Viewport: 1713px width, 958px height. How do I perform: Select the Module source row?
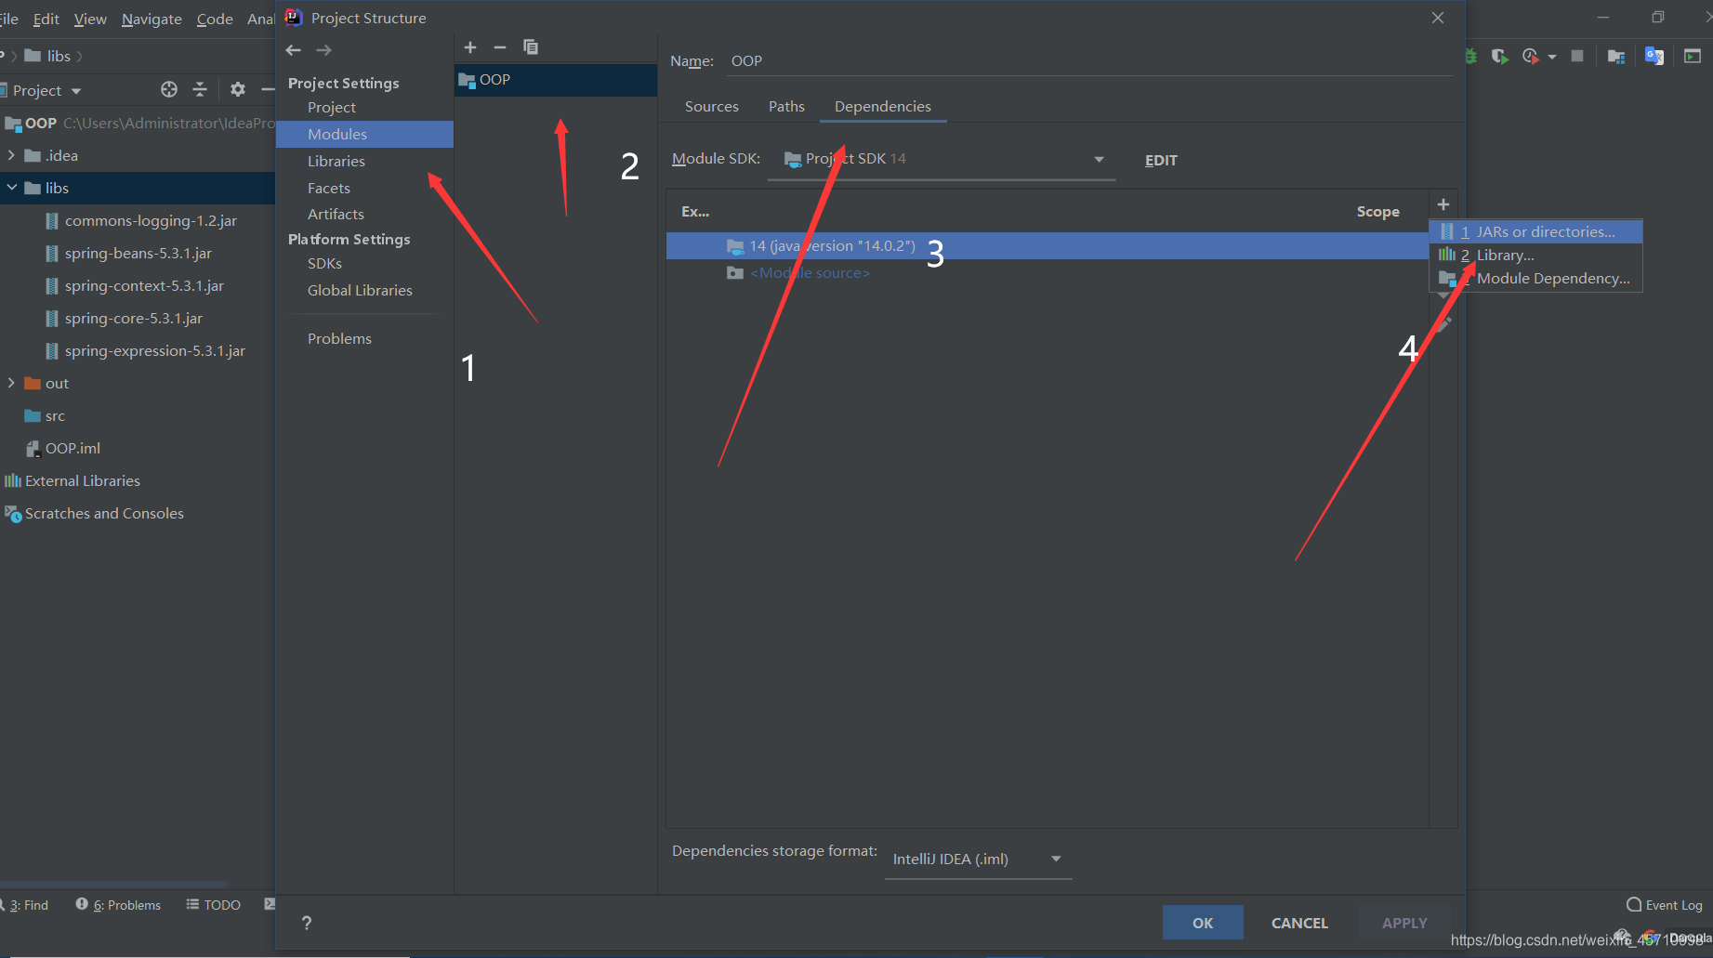click(x=1047, y=273)
